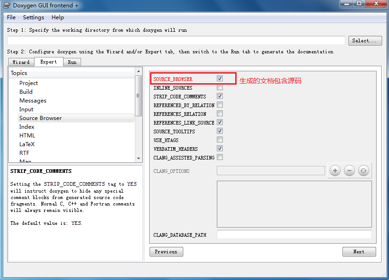This screenshot has width=389, height=280.
Task: Select RTF topic
Action: click(24, 153)
